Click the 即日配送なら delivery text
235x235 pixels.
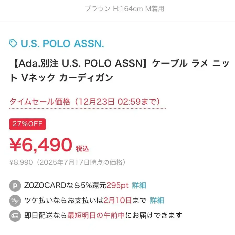point(46,215)
